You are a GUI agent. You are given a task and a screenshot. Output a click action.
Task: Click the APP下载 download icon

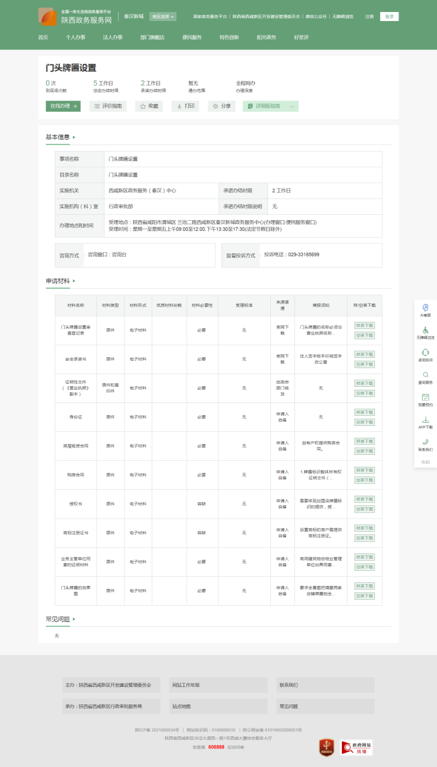(x=426, y=420)
